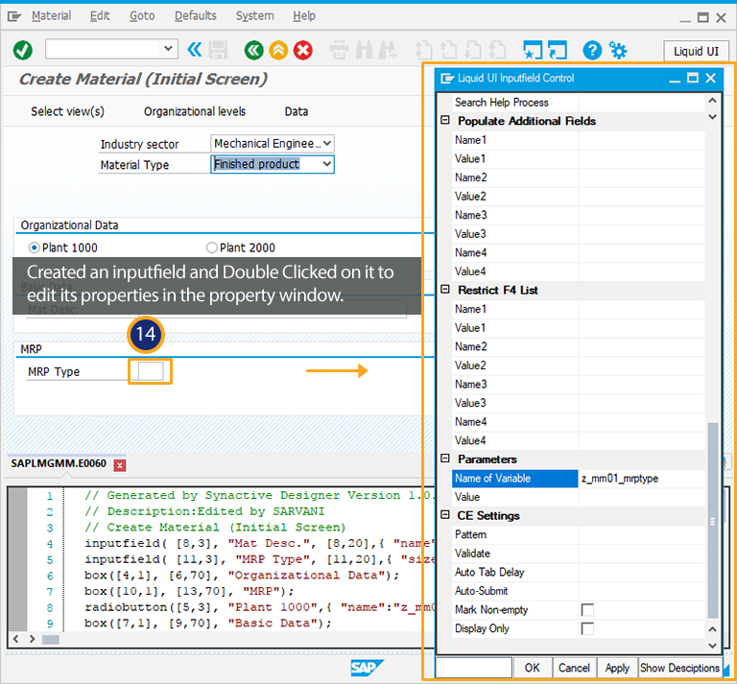Click upper scroll-up arrow of property list

click(713, 100)
